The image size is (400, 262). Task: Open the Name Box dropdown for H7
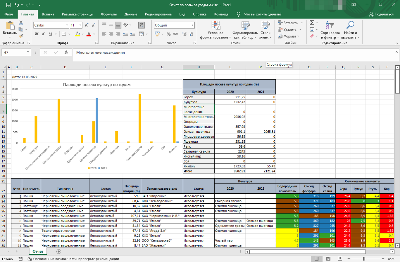[28, 52]
